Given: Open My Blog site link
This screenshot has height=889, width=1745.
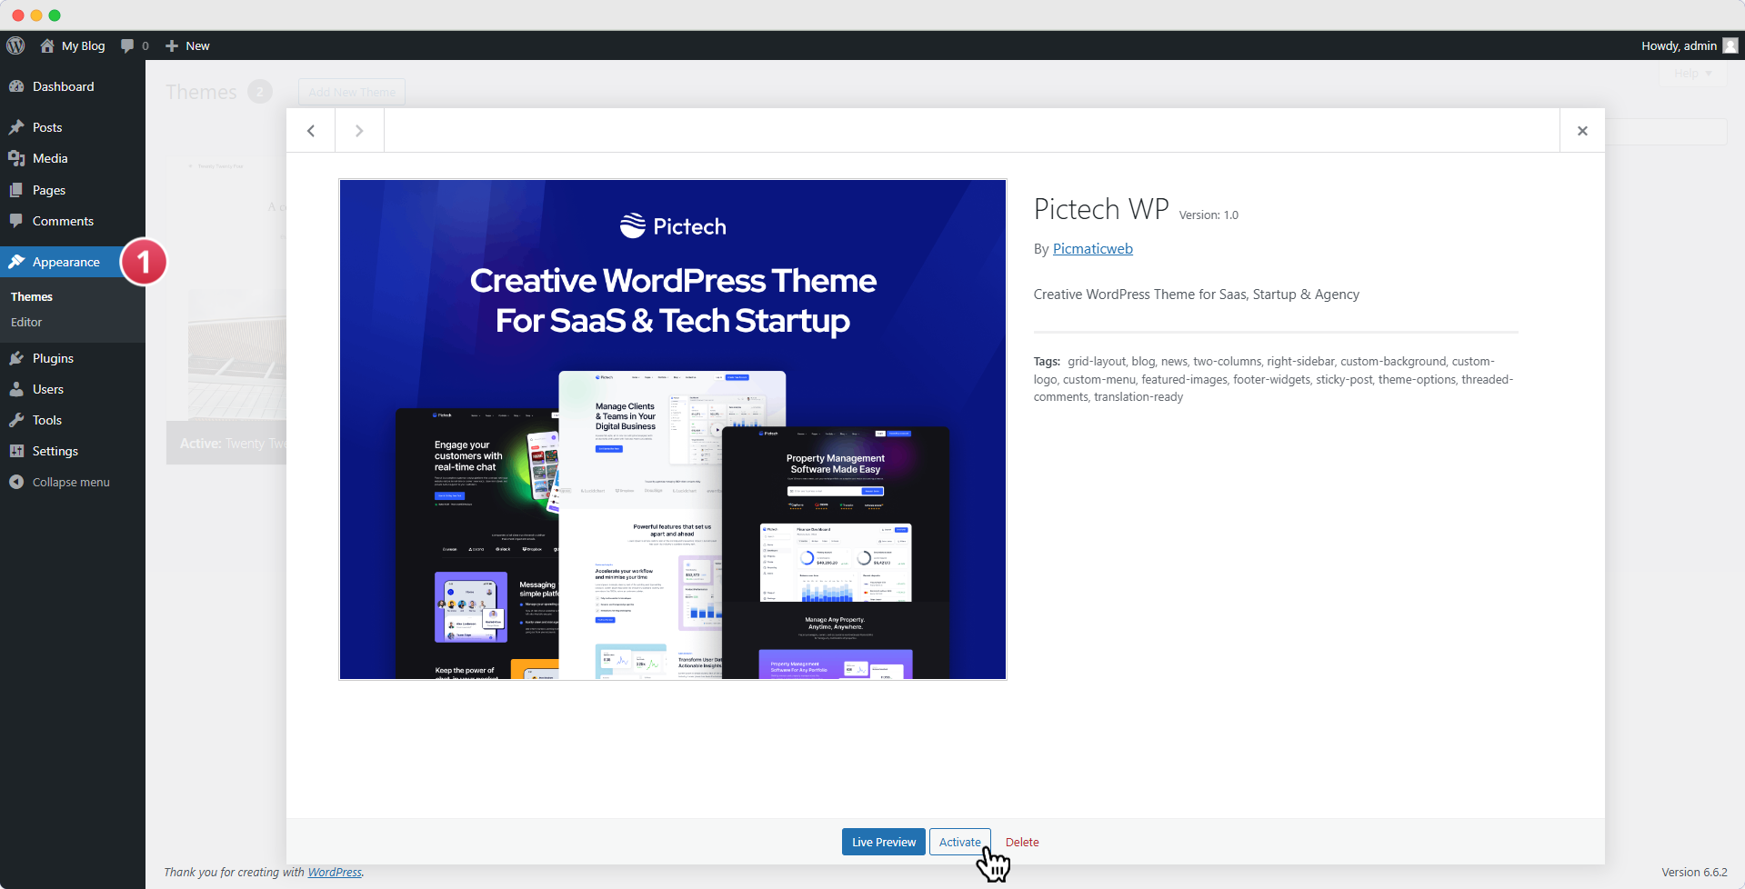Looking at the screenshot, I should [73, 45].
